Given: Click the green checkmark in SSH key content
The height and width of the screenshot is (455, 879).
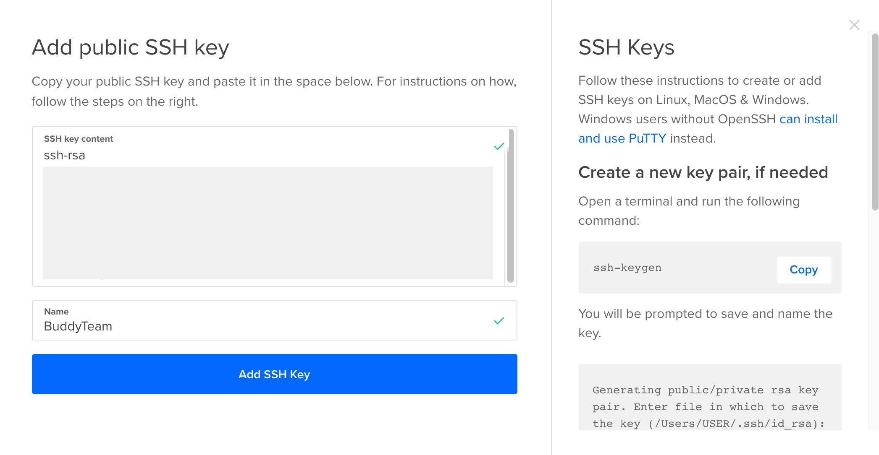Looking at the screenshot, I should click(499, 146).
